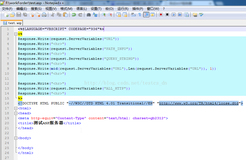The image size is (246, 160).
Task: Collapse the head fold at line 18
Action: pos(16,113)
